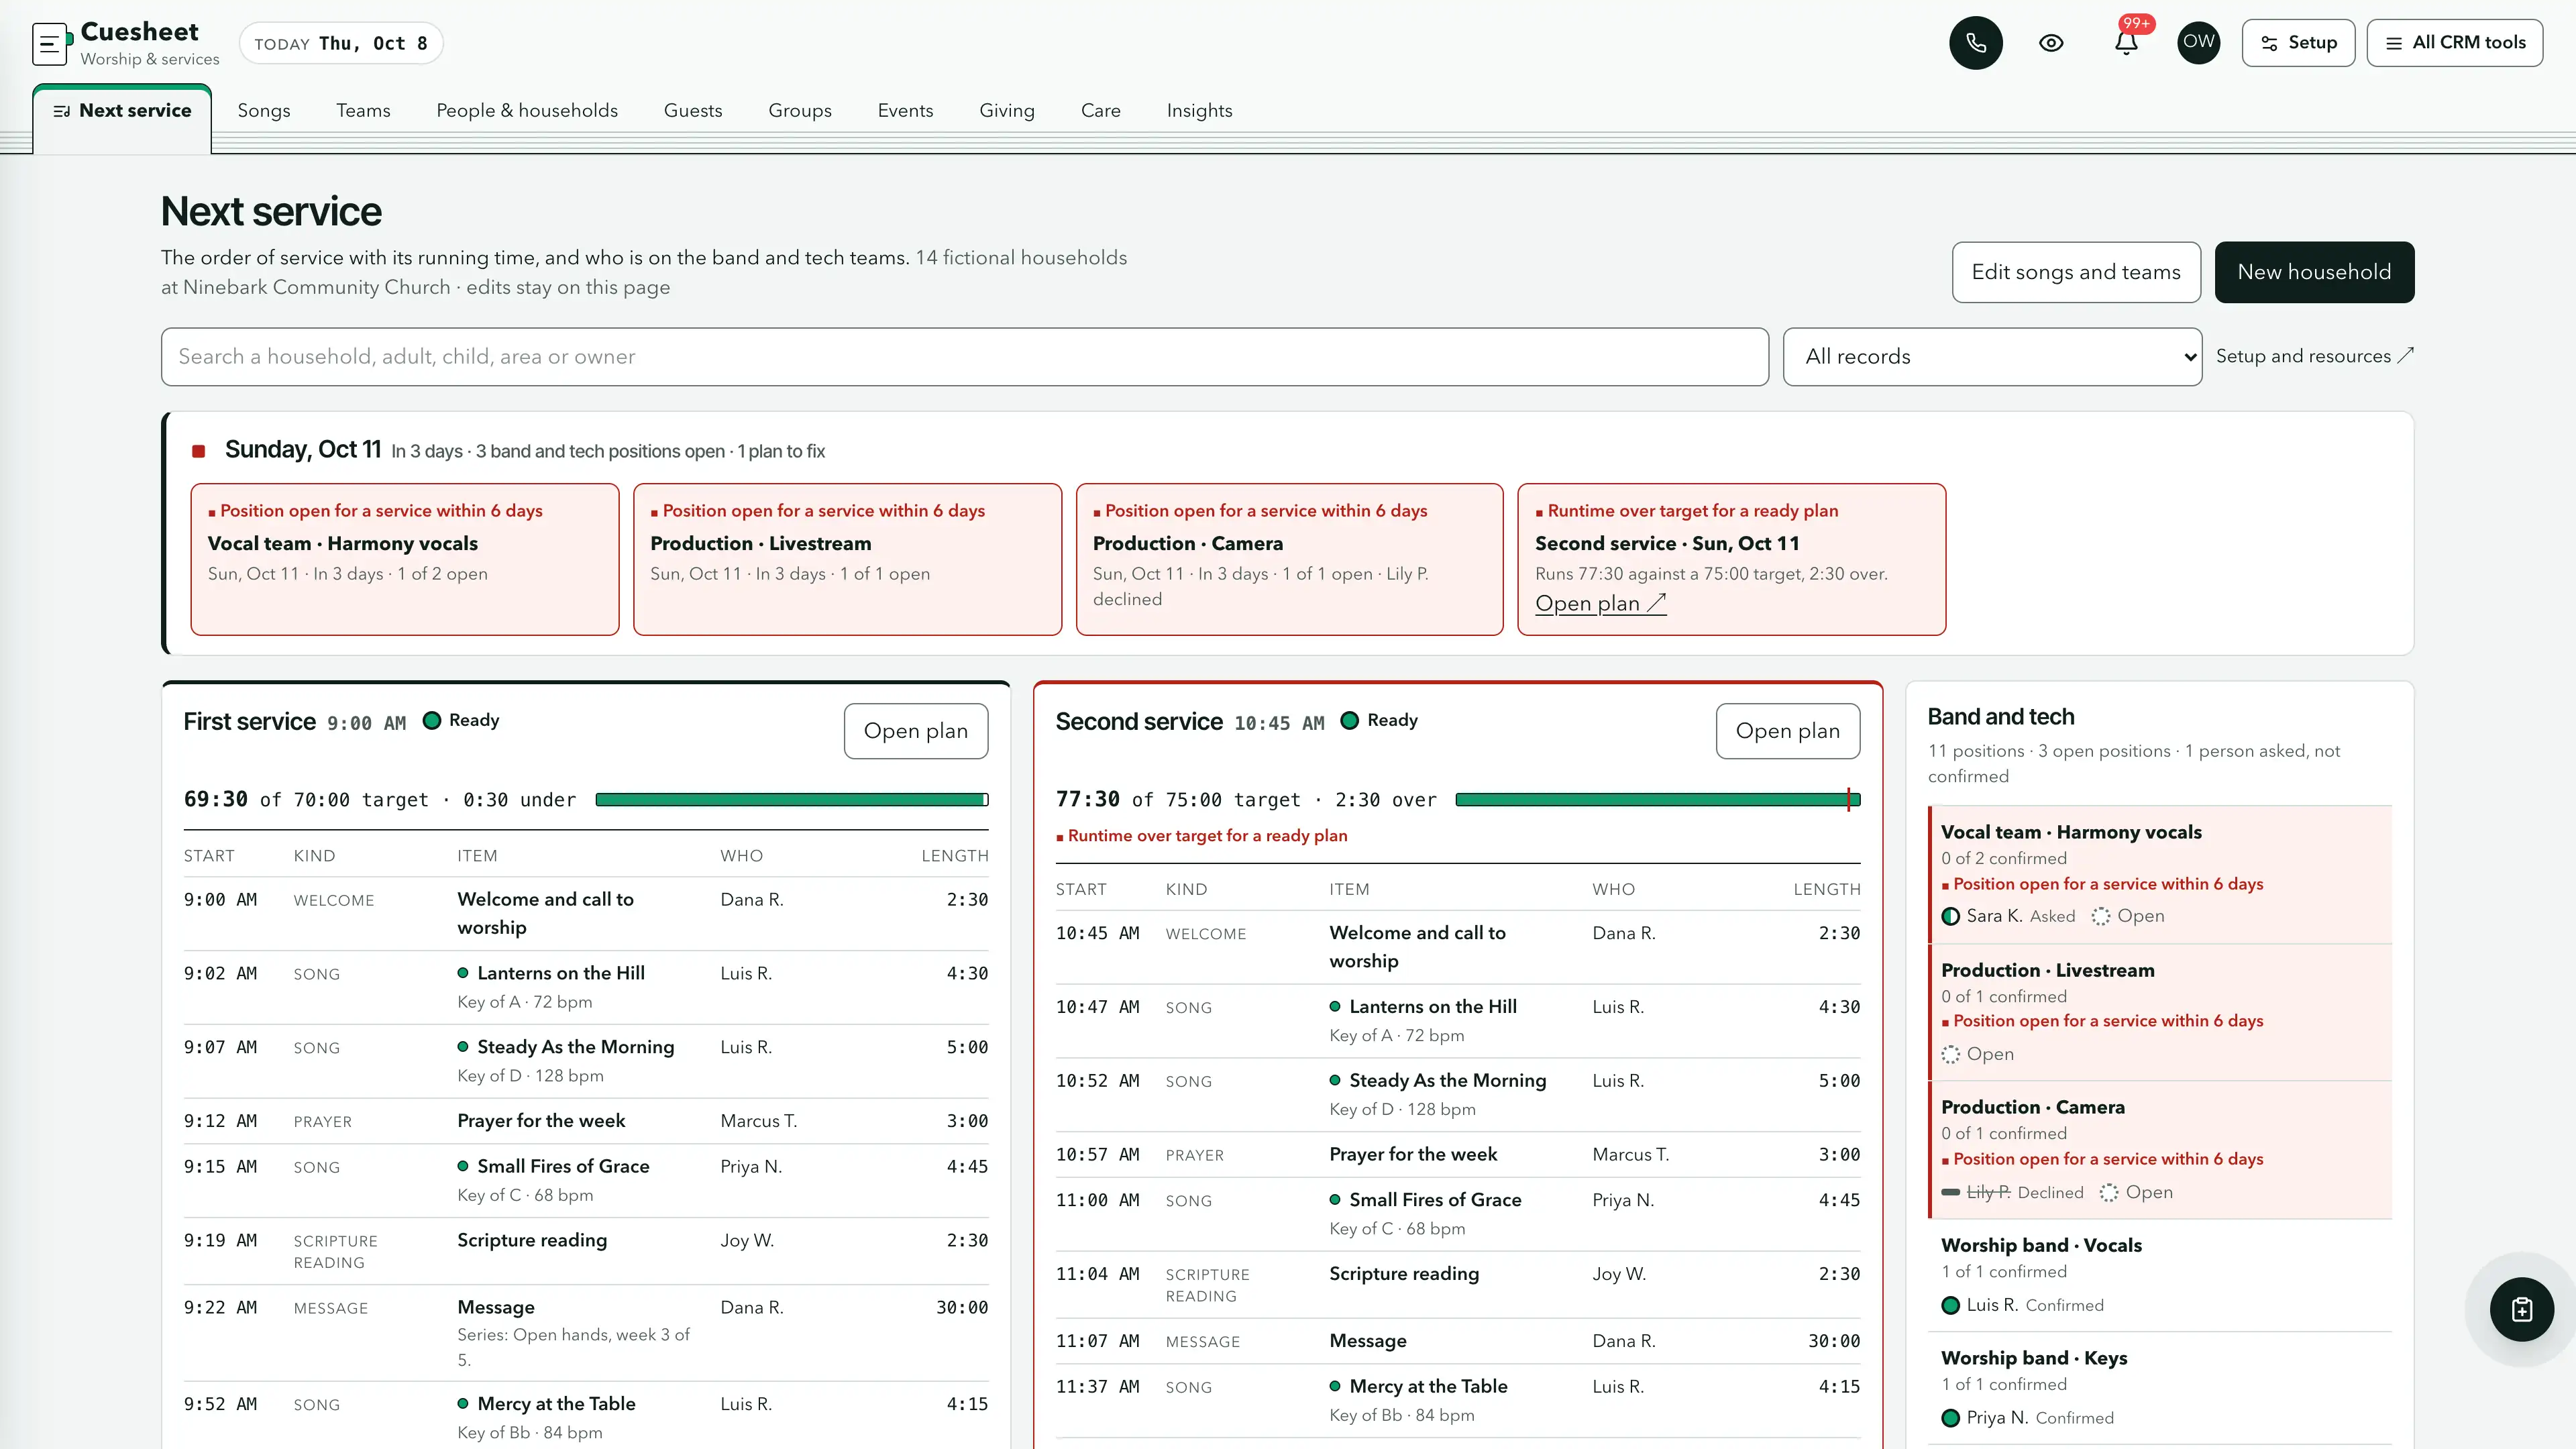
Task: Click the red square beside Sunday, Oct 11
Action: tap(199, 452)
